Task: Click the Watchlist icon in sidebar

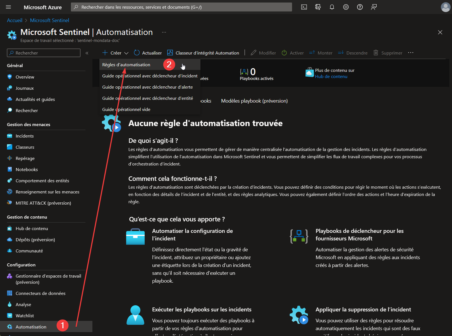Action: (10, 315)
